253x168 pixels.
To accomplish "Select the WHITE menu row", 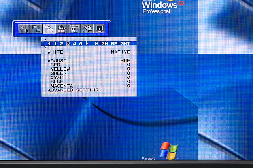I will (x=55, y=52).
